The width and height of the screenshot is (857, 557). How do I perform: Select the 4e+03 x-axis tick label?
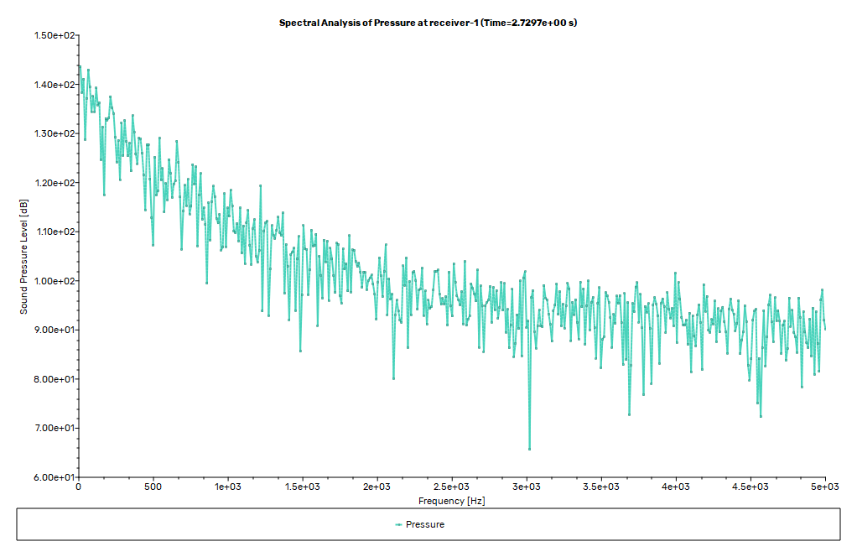point(675,487)
